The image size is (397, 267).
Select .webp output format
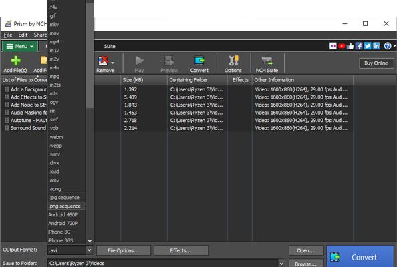67,146
